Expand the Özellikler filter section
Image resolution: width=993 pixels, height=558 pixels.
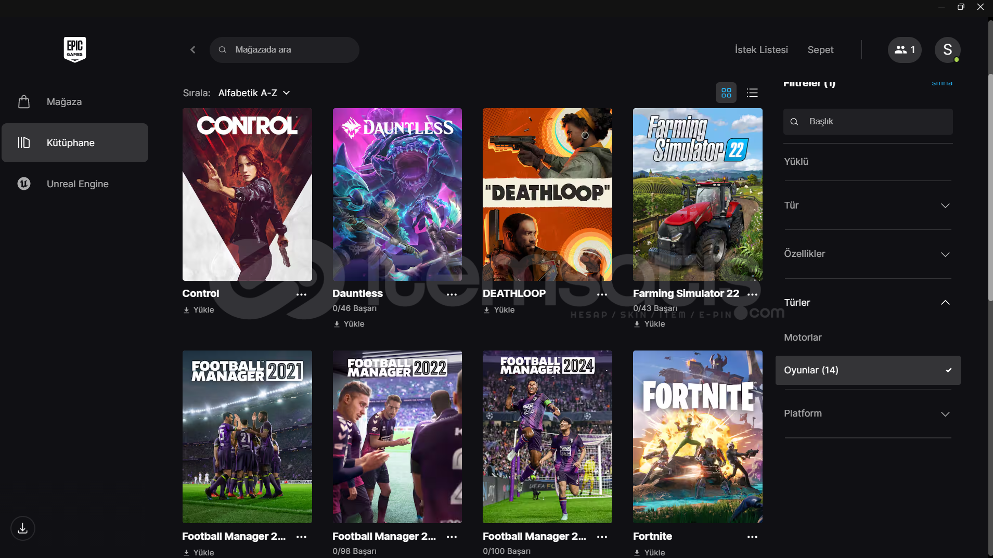pos(868,254)
